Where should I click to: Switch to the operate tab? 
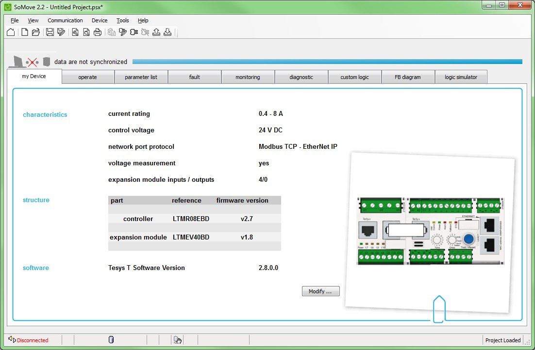coord(88,77)
